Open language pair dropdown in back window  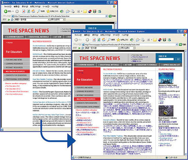coord(49,20)
